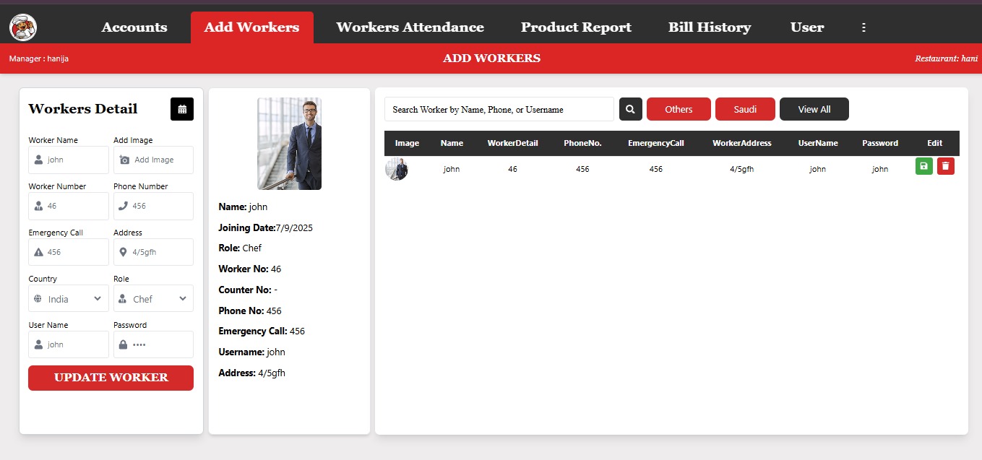Click the Add Image field
Viewport: 982px width, 460px height.
(152, 160)
